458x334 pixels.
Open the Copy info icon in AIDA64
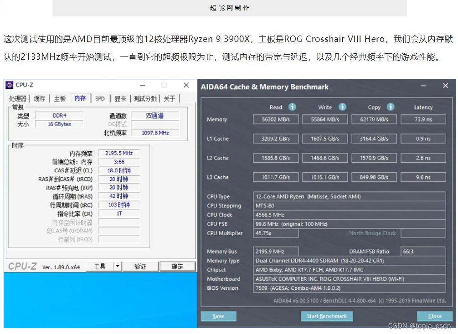click(x=391, y=107)
